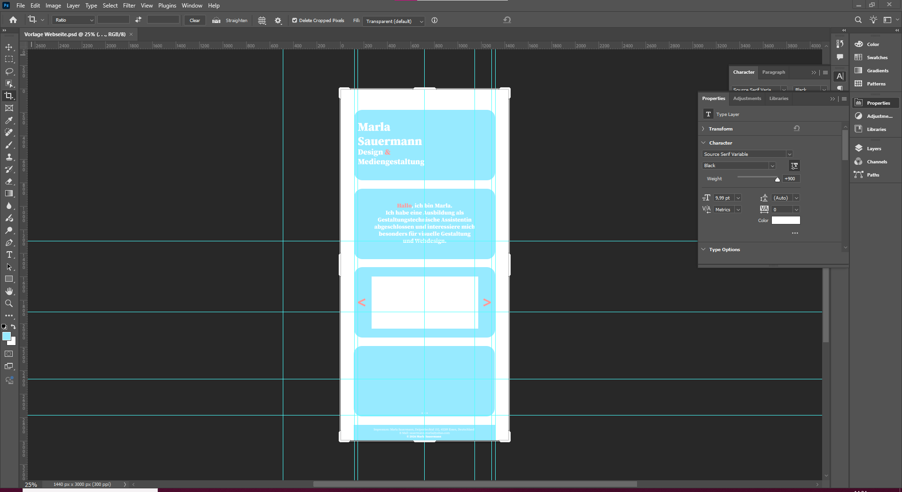The width and height of the screenshot is (902, 492).
Task: Select the Pen tool
Action: 9,243
